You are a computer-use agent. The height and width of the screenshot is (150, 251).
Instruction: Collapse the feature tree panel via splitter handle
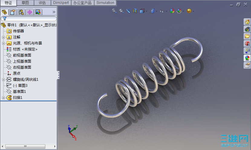[x=58, y=75]
